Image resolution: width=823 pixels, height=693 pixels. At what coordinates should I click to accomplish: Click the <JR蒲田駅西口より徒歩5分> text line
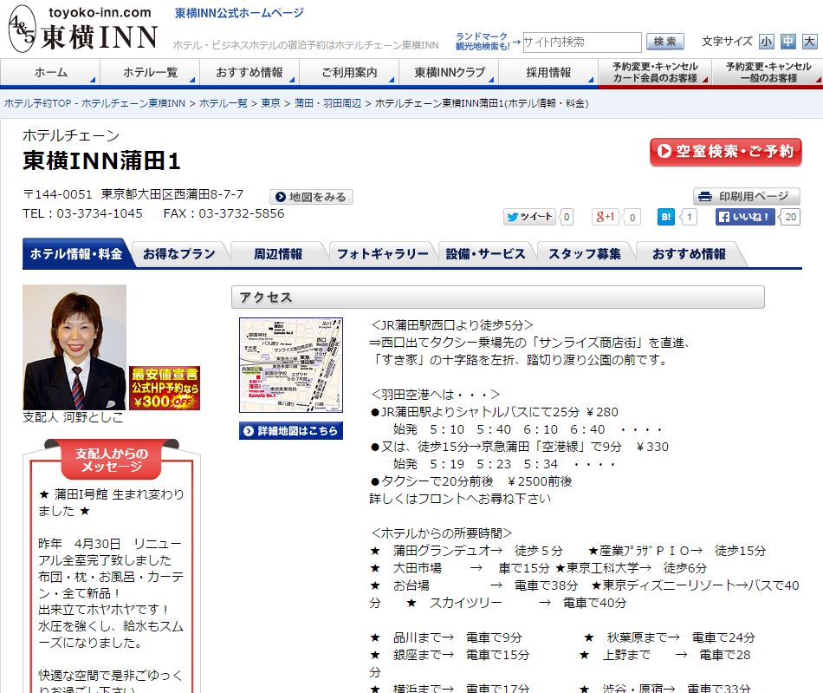point(452,325)
